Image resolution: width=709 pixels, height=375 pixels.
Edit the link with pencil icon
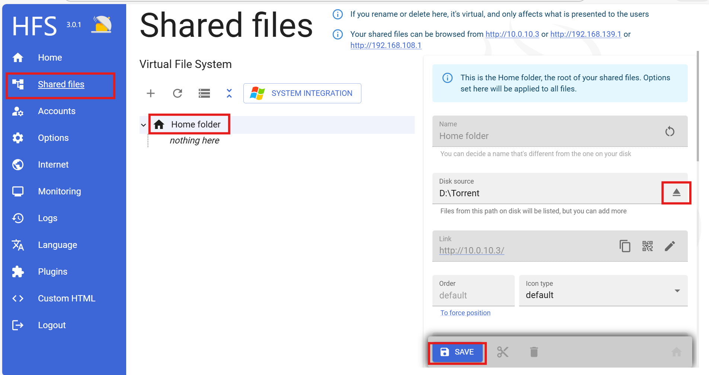pos(670,246)
